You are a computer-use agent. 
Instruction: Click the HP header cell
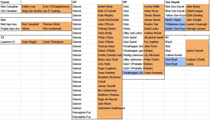tap(133, 2)
